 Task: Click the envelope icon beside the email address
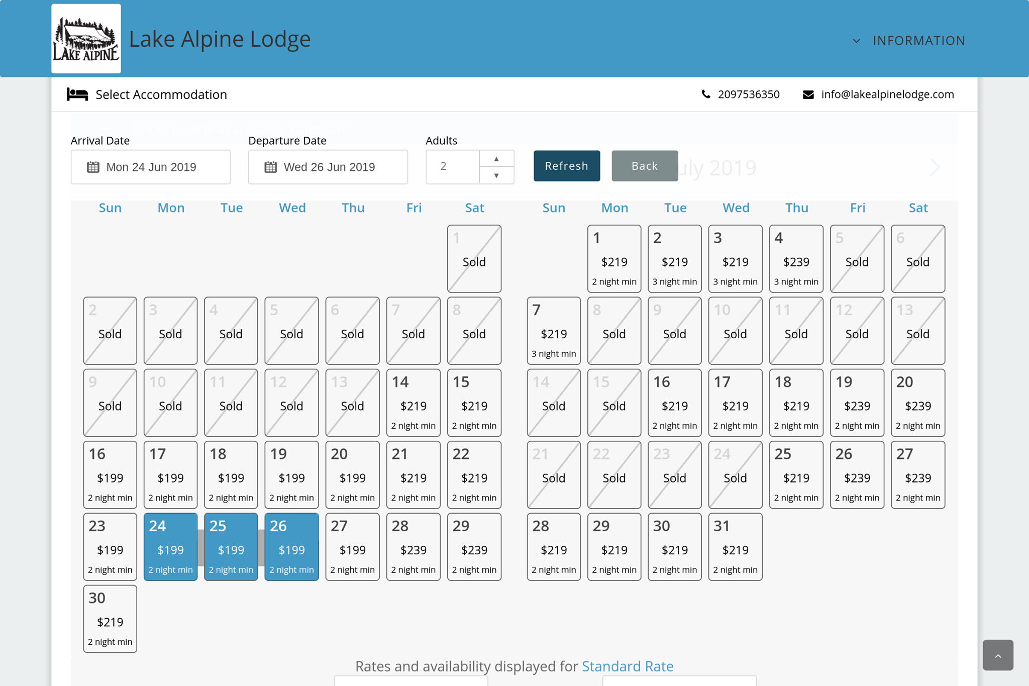click(808, 94)
